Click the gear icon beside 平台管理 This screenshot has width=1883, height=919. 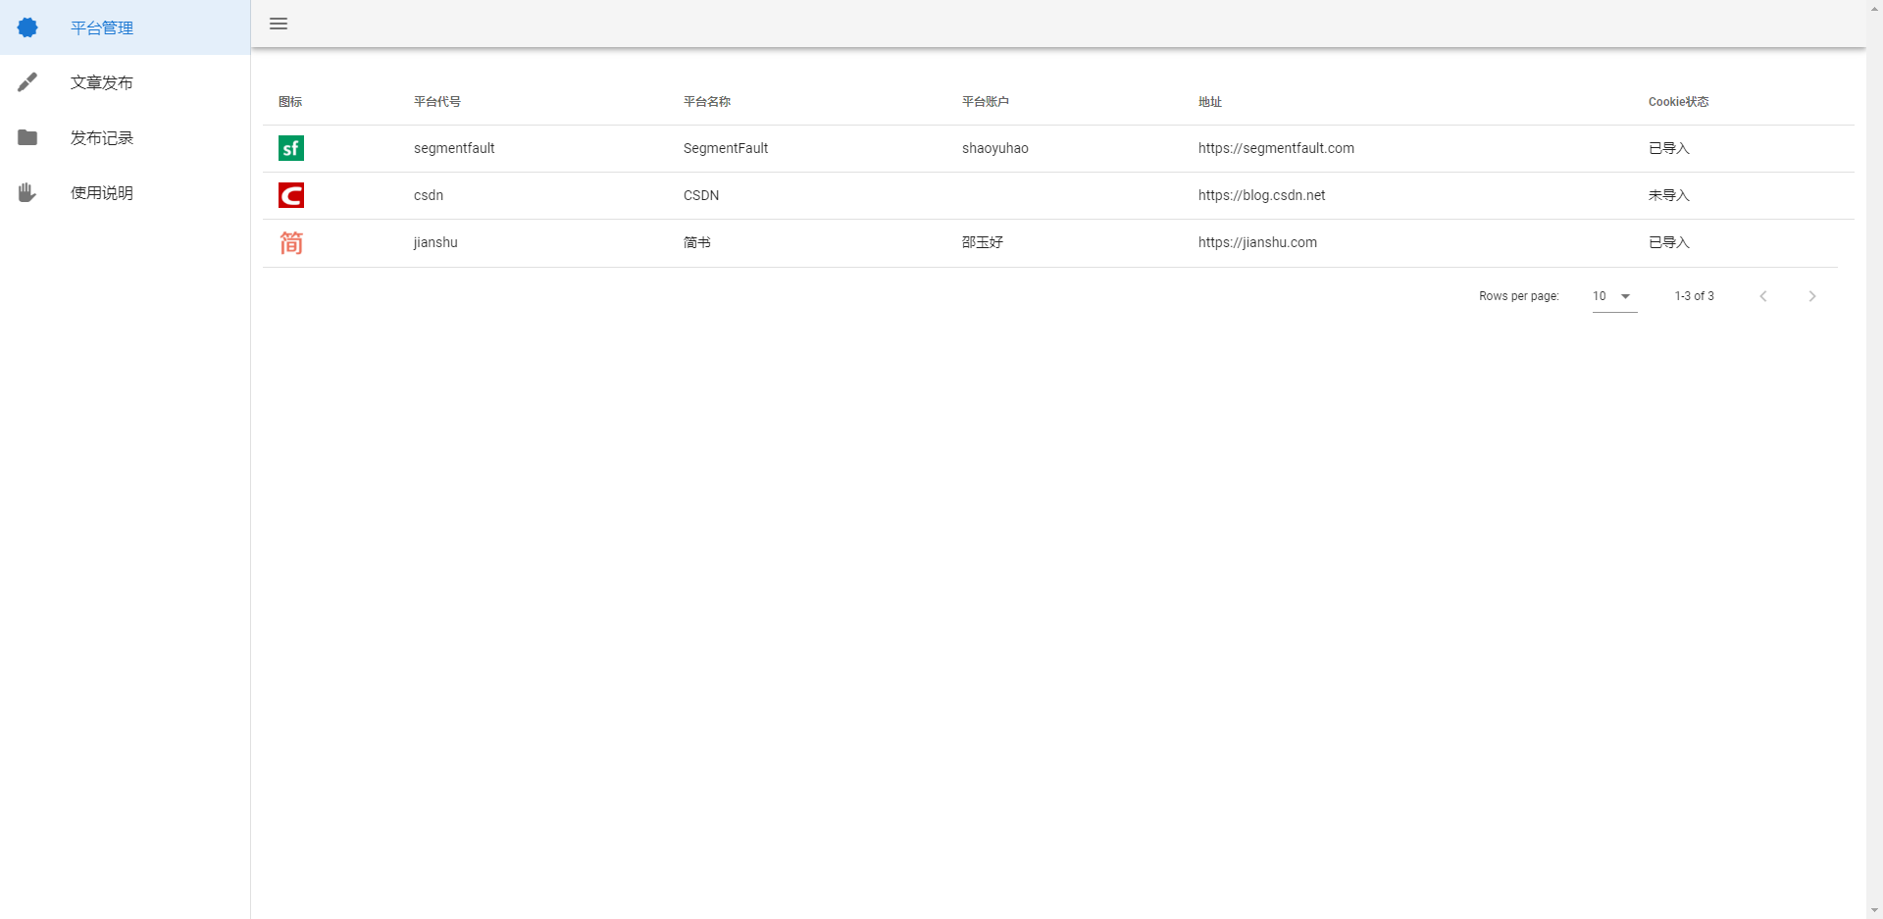coord(27,27)
